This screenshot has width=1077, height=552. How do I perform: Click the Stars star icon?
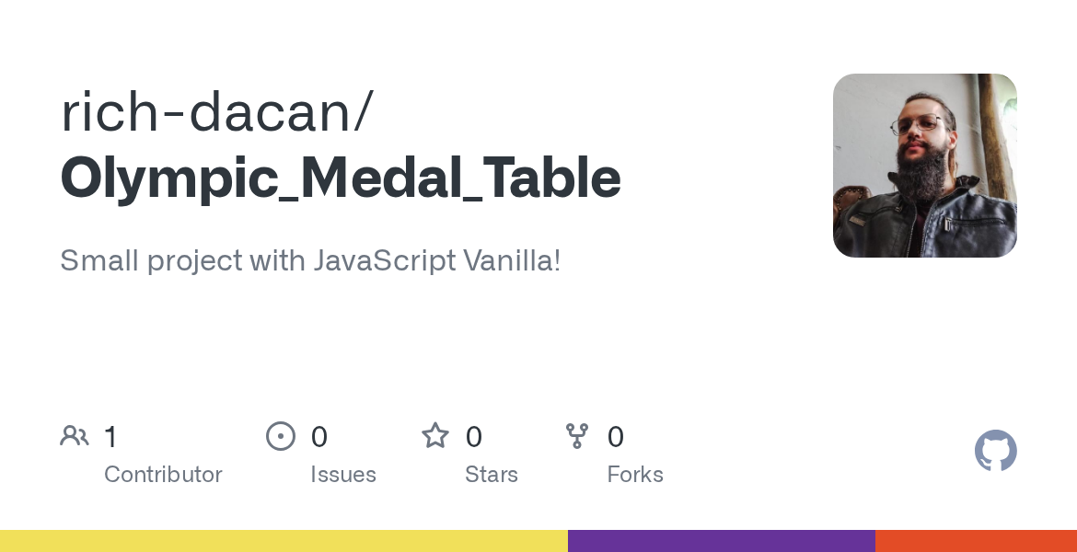click(435, 436)
